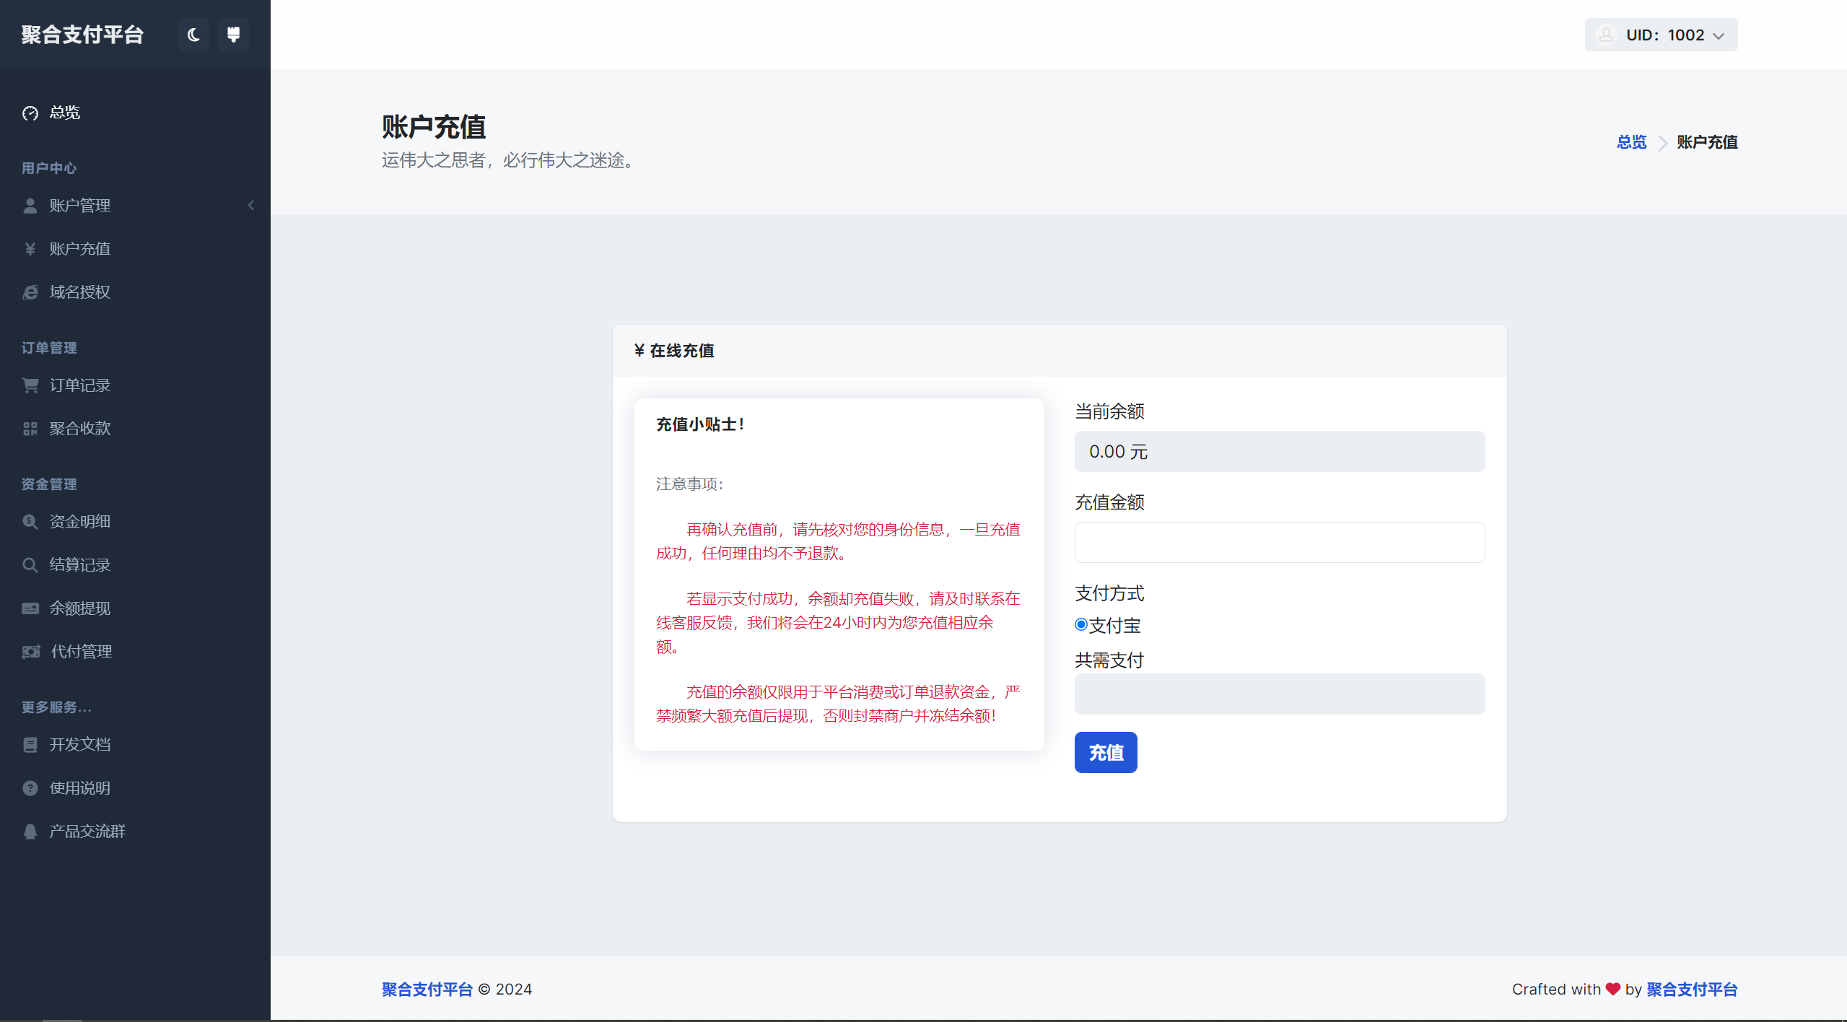Click the grid icon beside 聚合收款
This screenshot has width=1847, height=1022.
tap(30, 427)
